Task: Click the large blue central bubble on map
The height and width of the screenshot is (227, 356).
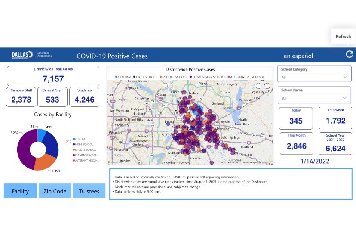Action: pos(198,110)
